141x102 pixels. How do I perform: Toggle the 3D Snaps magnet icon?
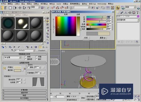(x=53, y=8)
